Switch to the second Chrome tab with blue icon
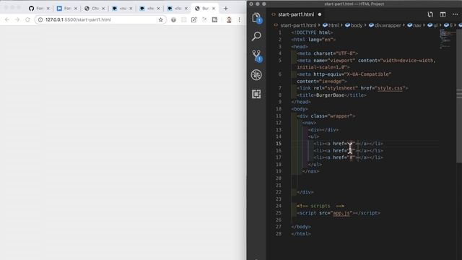 67,9
